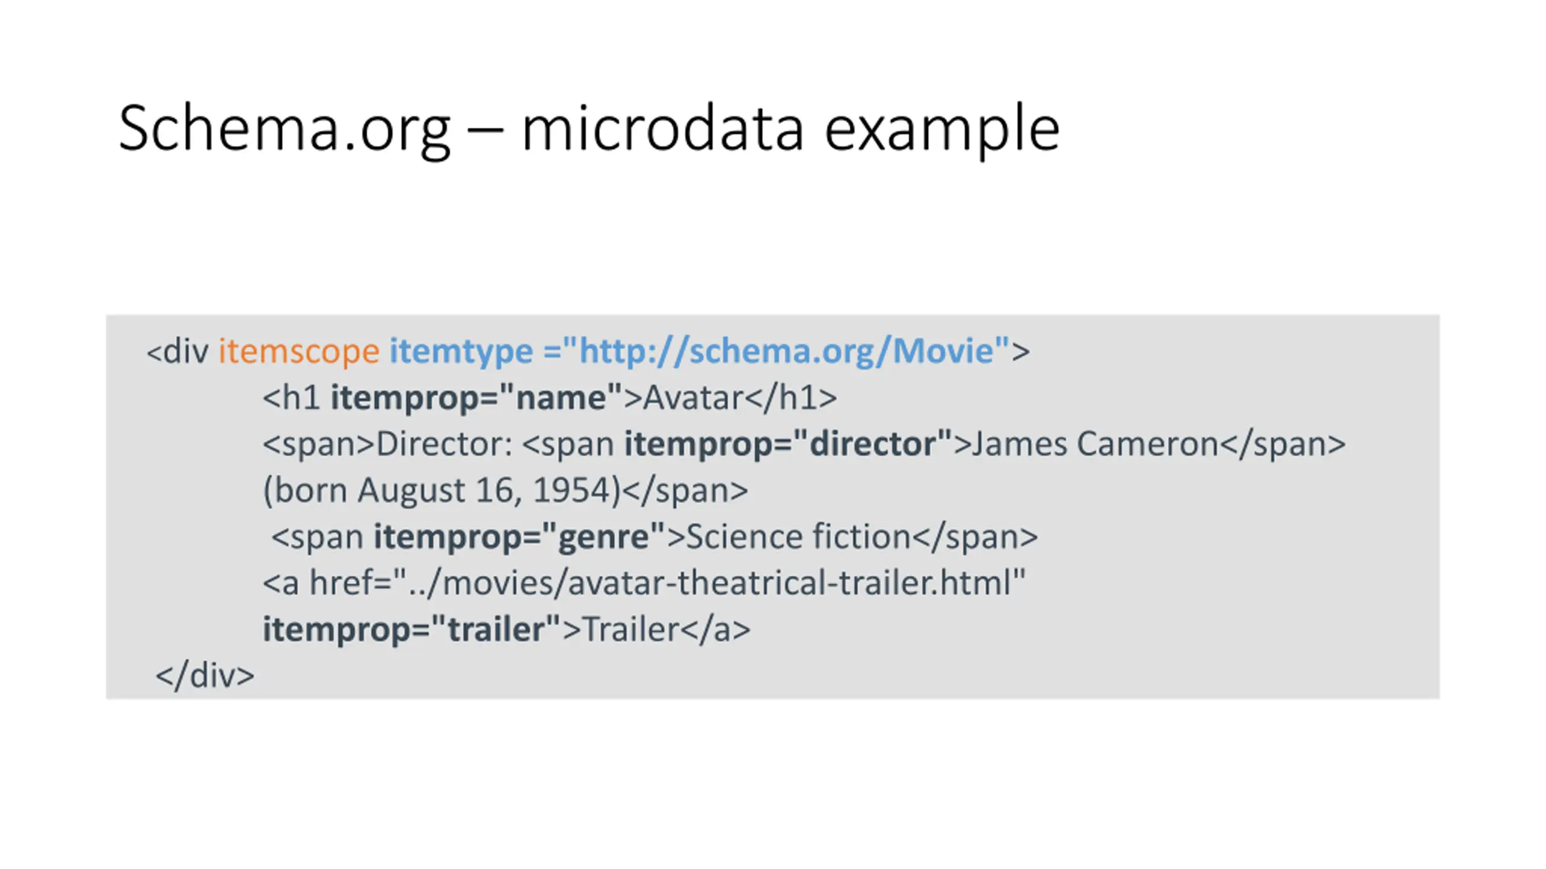This screenshot has width=1546, height=869.
Task: Click the genre text "Science fiction"
Action: tap(798, 536)
